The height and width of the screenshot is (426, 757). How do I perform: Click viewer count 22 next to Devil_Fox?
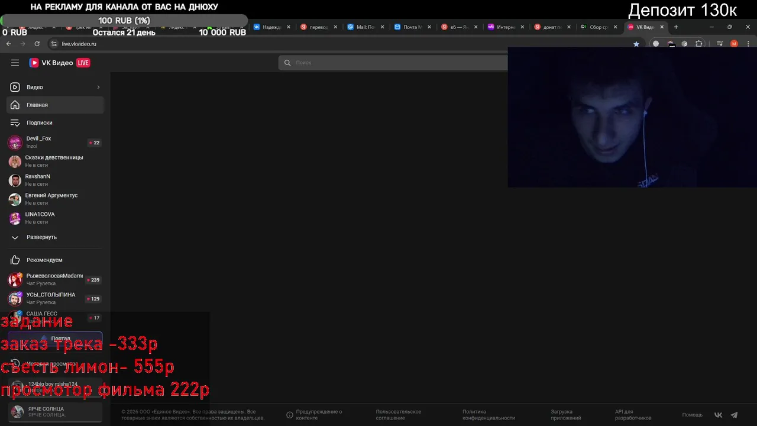[95, 143]
